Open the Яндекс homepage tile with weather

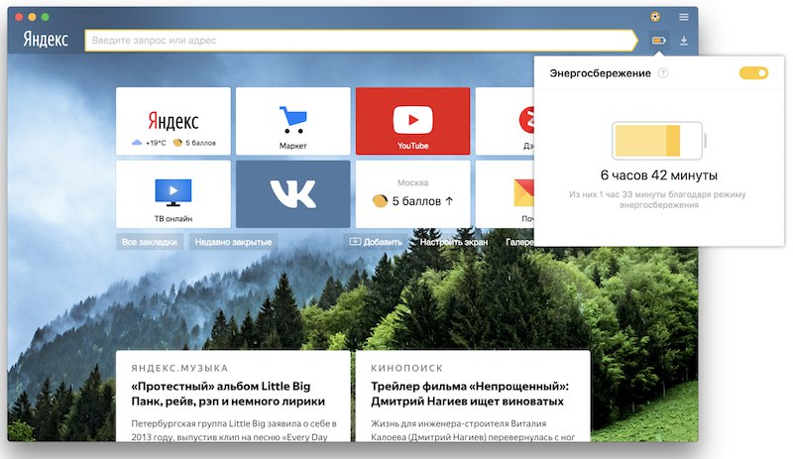(x=172, y=121)
